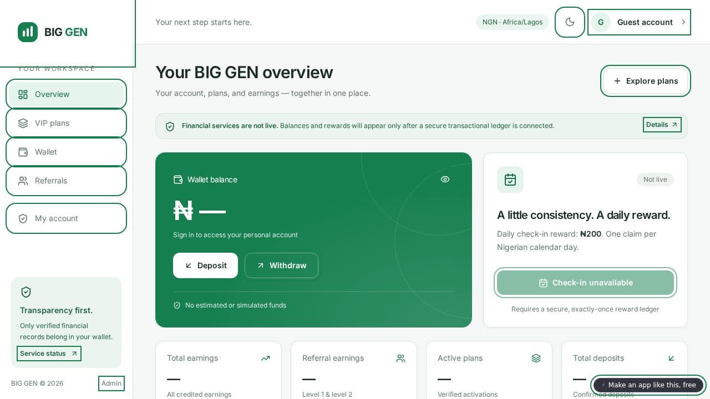Image resolution: width=710 pixels, height=399 pixels.
Task: Click the Withdraw button
Action: point(281,265)
